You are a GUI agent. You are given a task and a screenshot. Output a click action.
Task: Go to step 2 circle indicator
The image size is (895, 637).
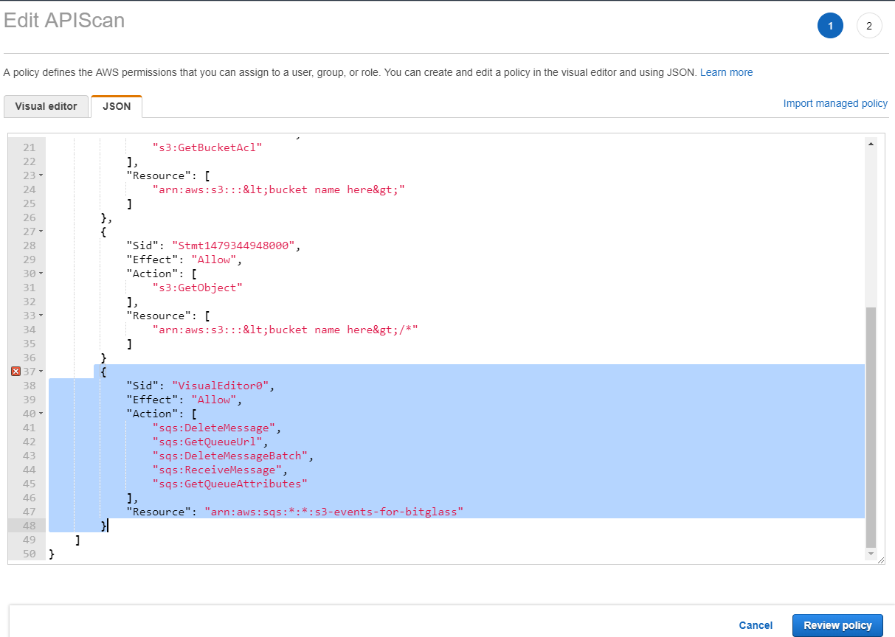pyautogui.click(x=869, y=26)
